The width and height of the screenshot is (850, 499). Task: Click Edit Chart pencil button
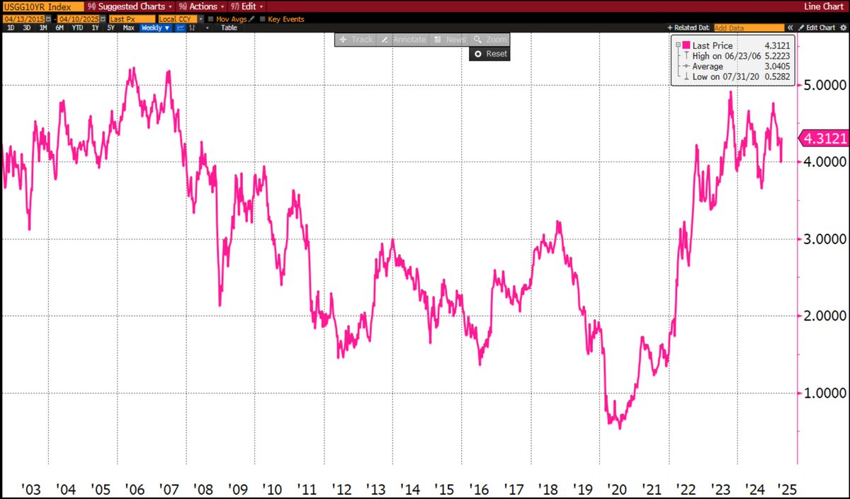[816, 28]
